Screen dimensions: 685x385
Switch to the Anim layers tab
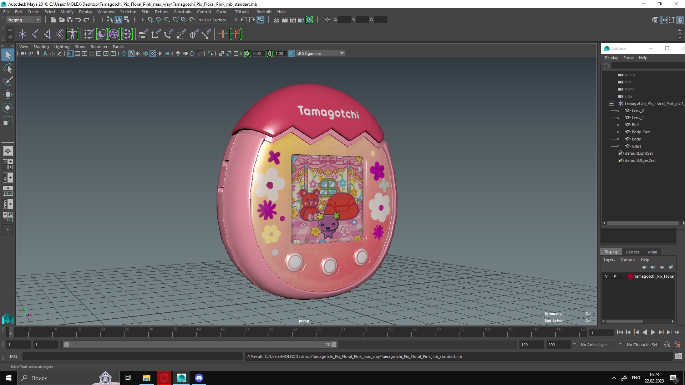pos(652,252)
